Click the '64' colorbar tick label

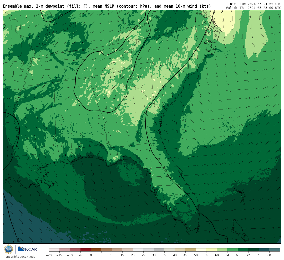click(227, 255)
